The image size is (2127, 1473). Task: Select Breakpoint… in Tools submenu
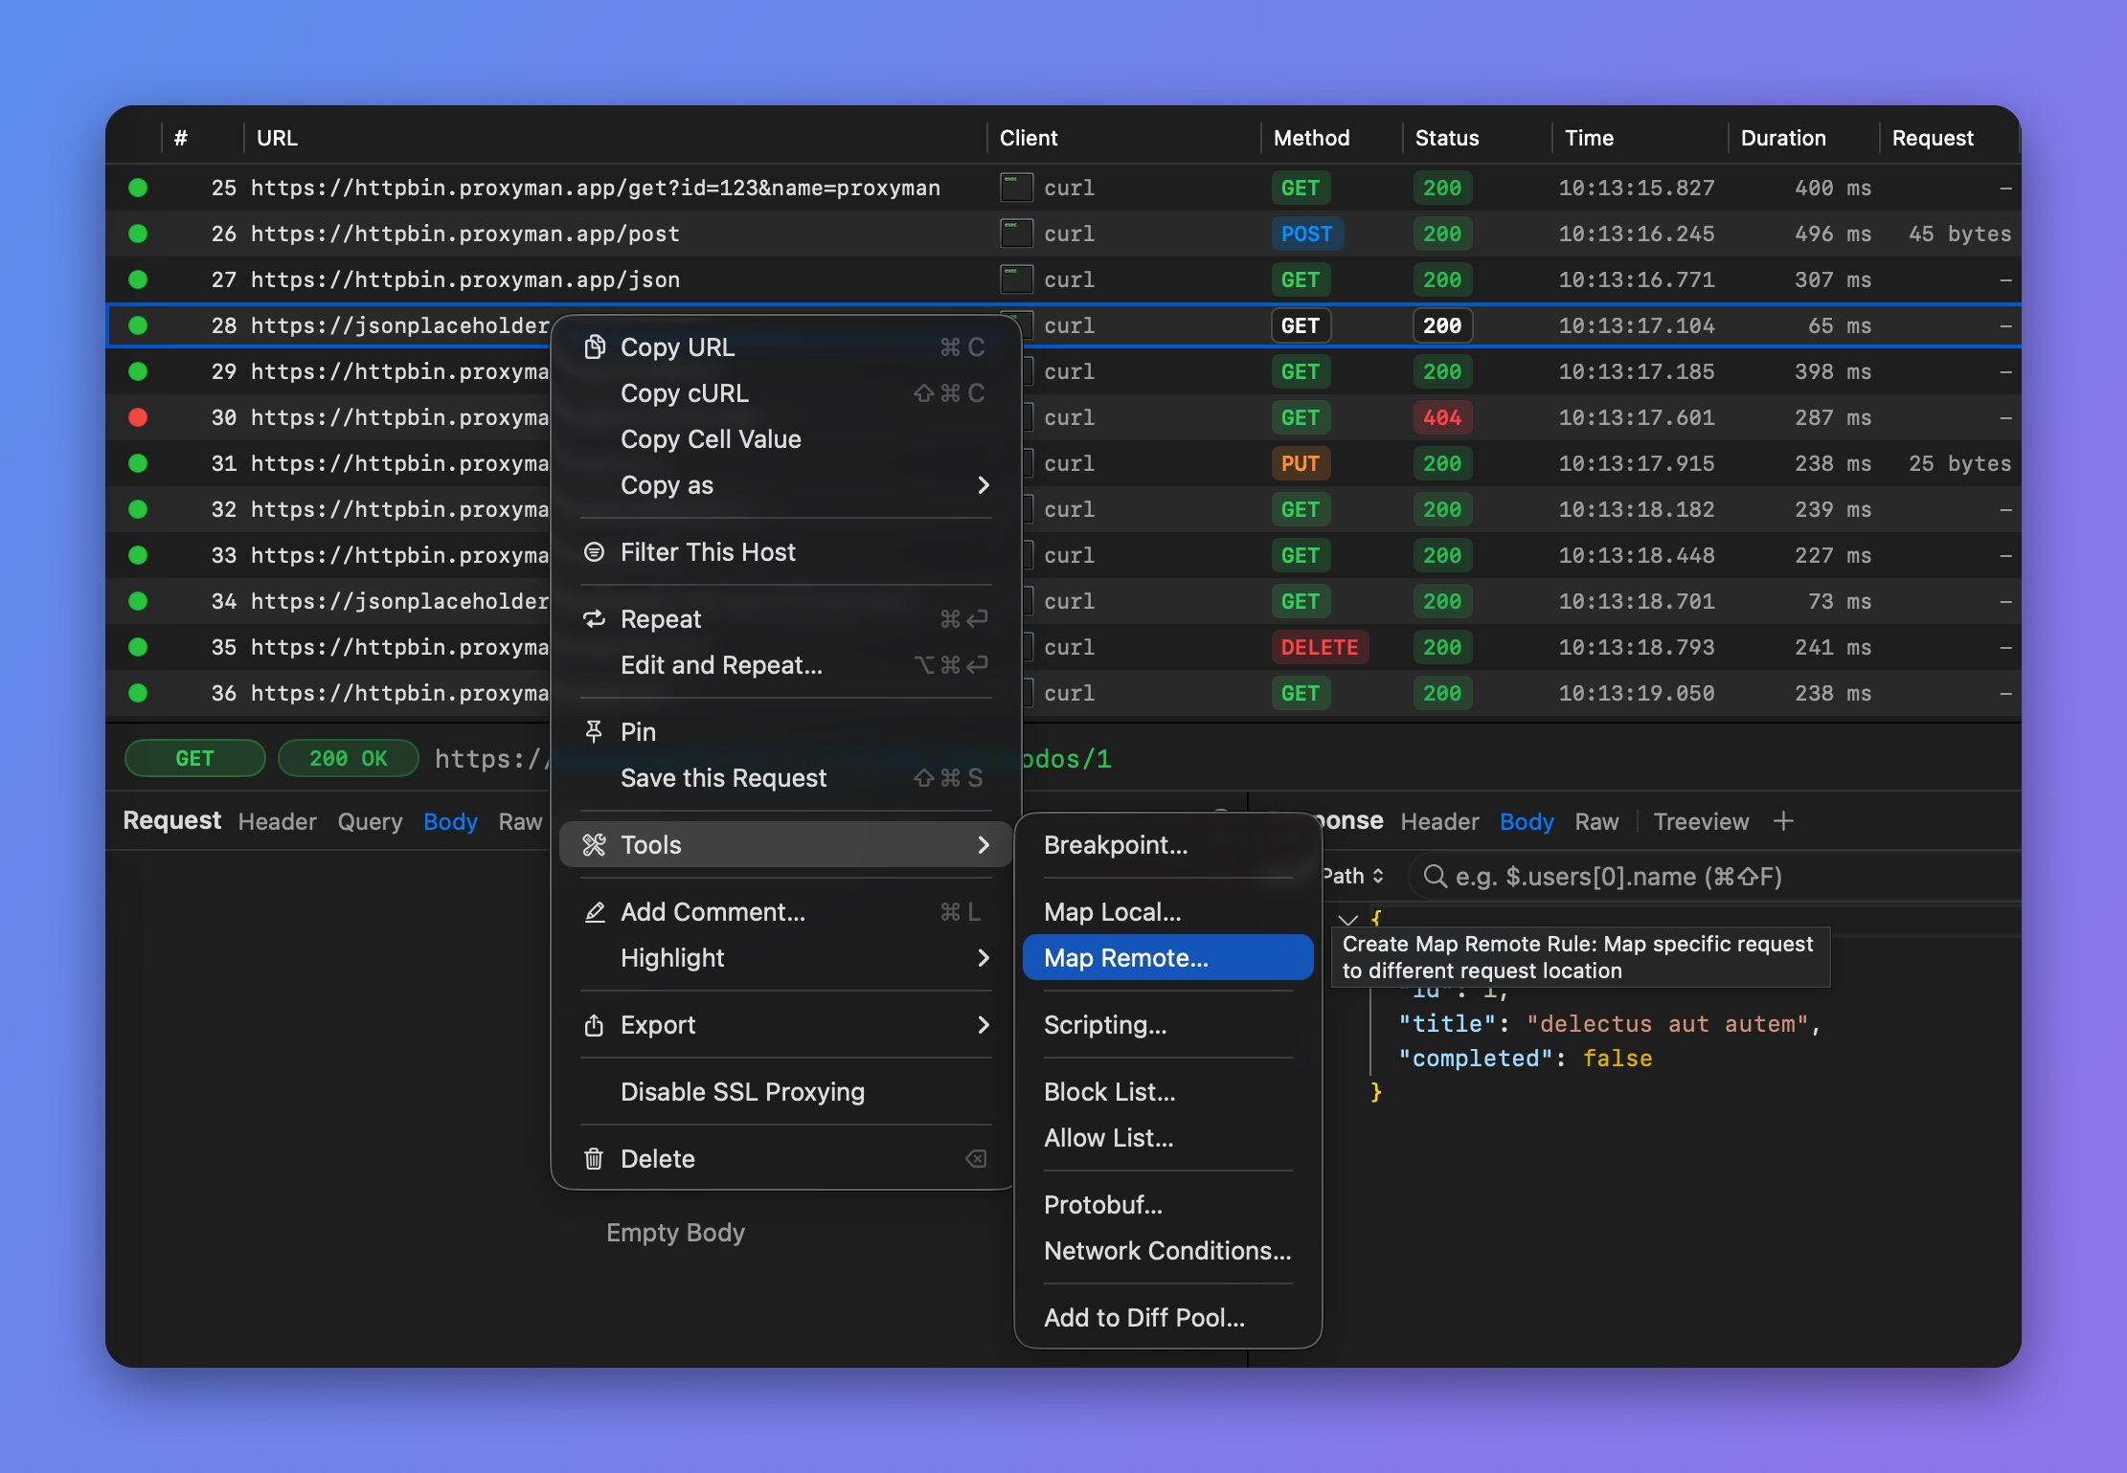click(1167, 845)
